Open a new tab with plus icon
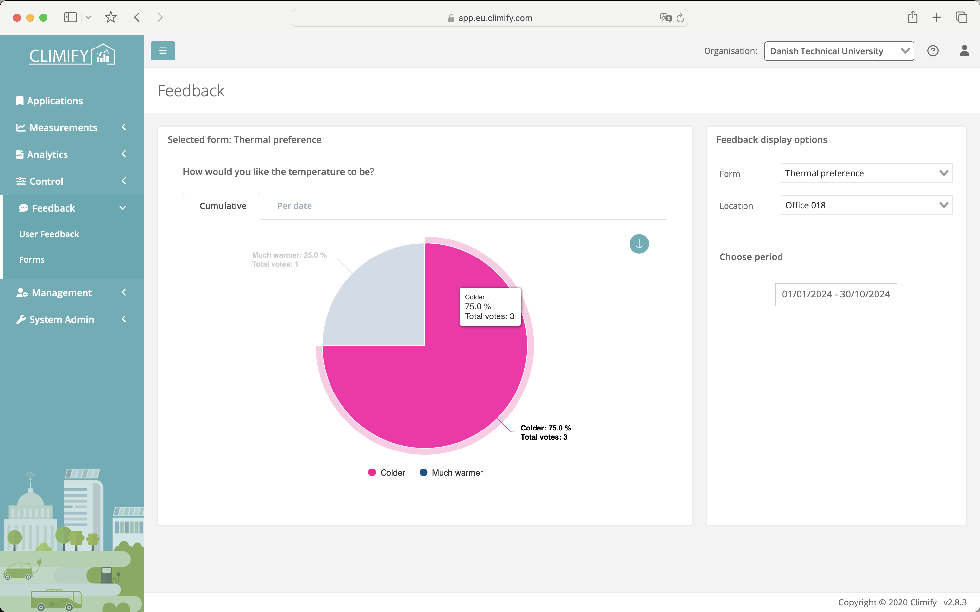Image resolution: width=980 pixels, height=612 pixels. pos(936,17)
